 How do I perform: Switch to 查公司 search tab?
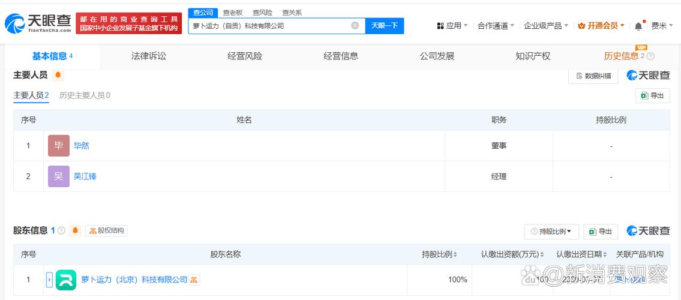203,13
